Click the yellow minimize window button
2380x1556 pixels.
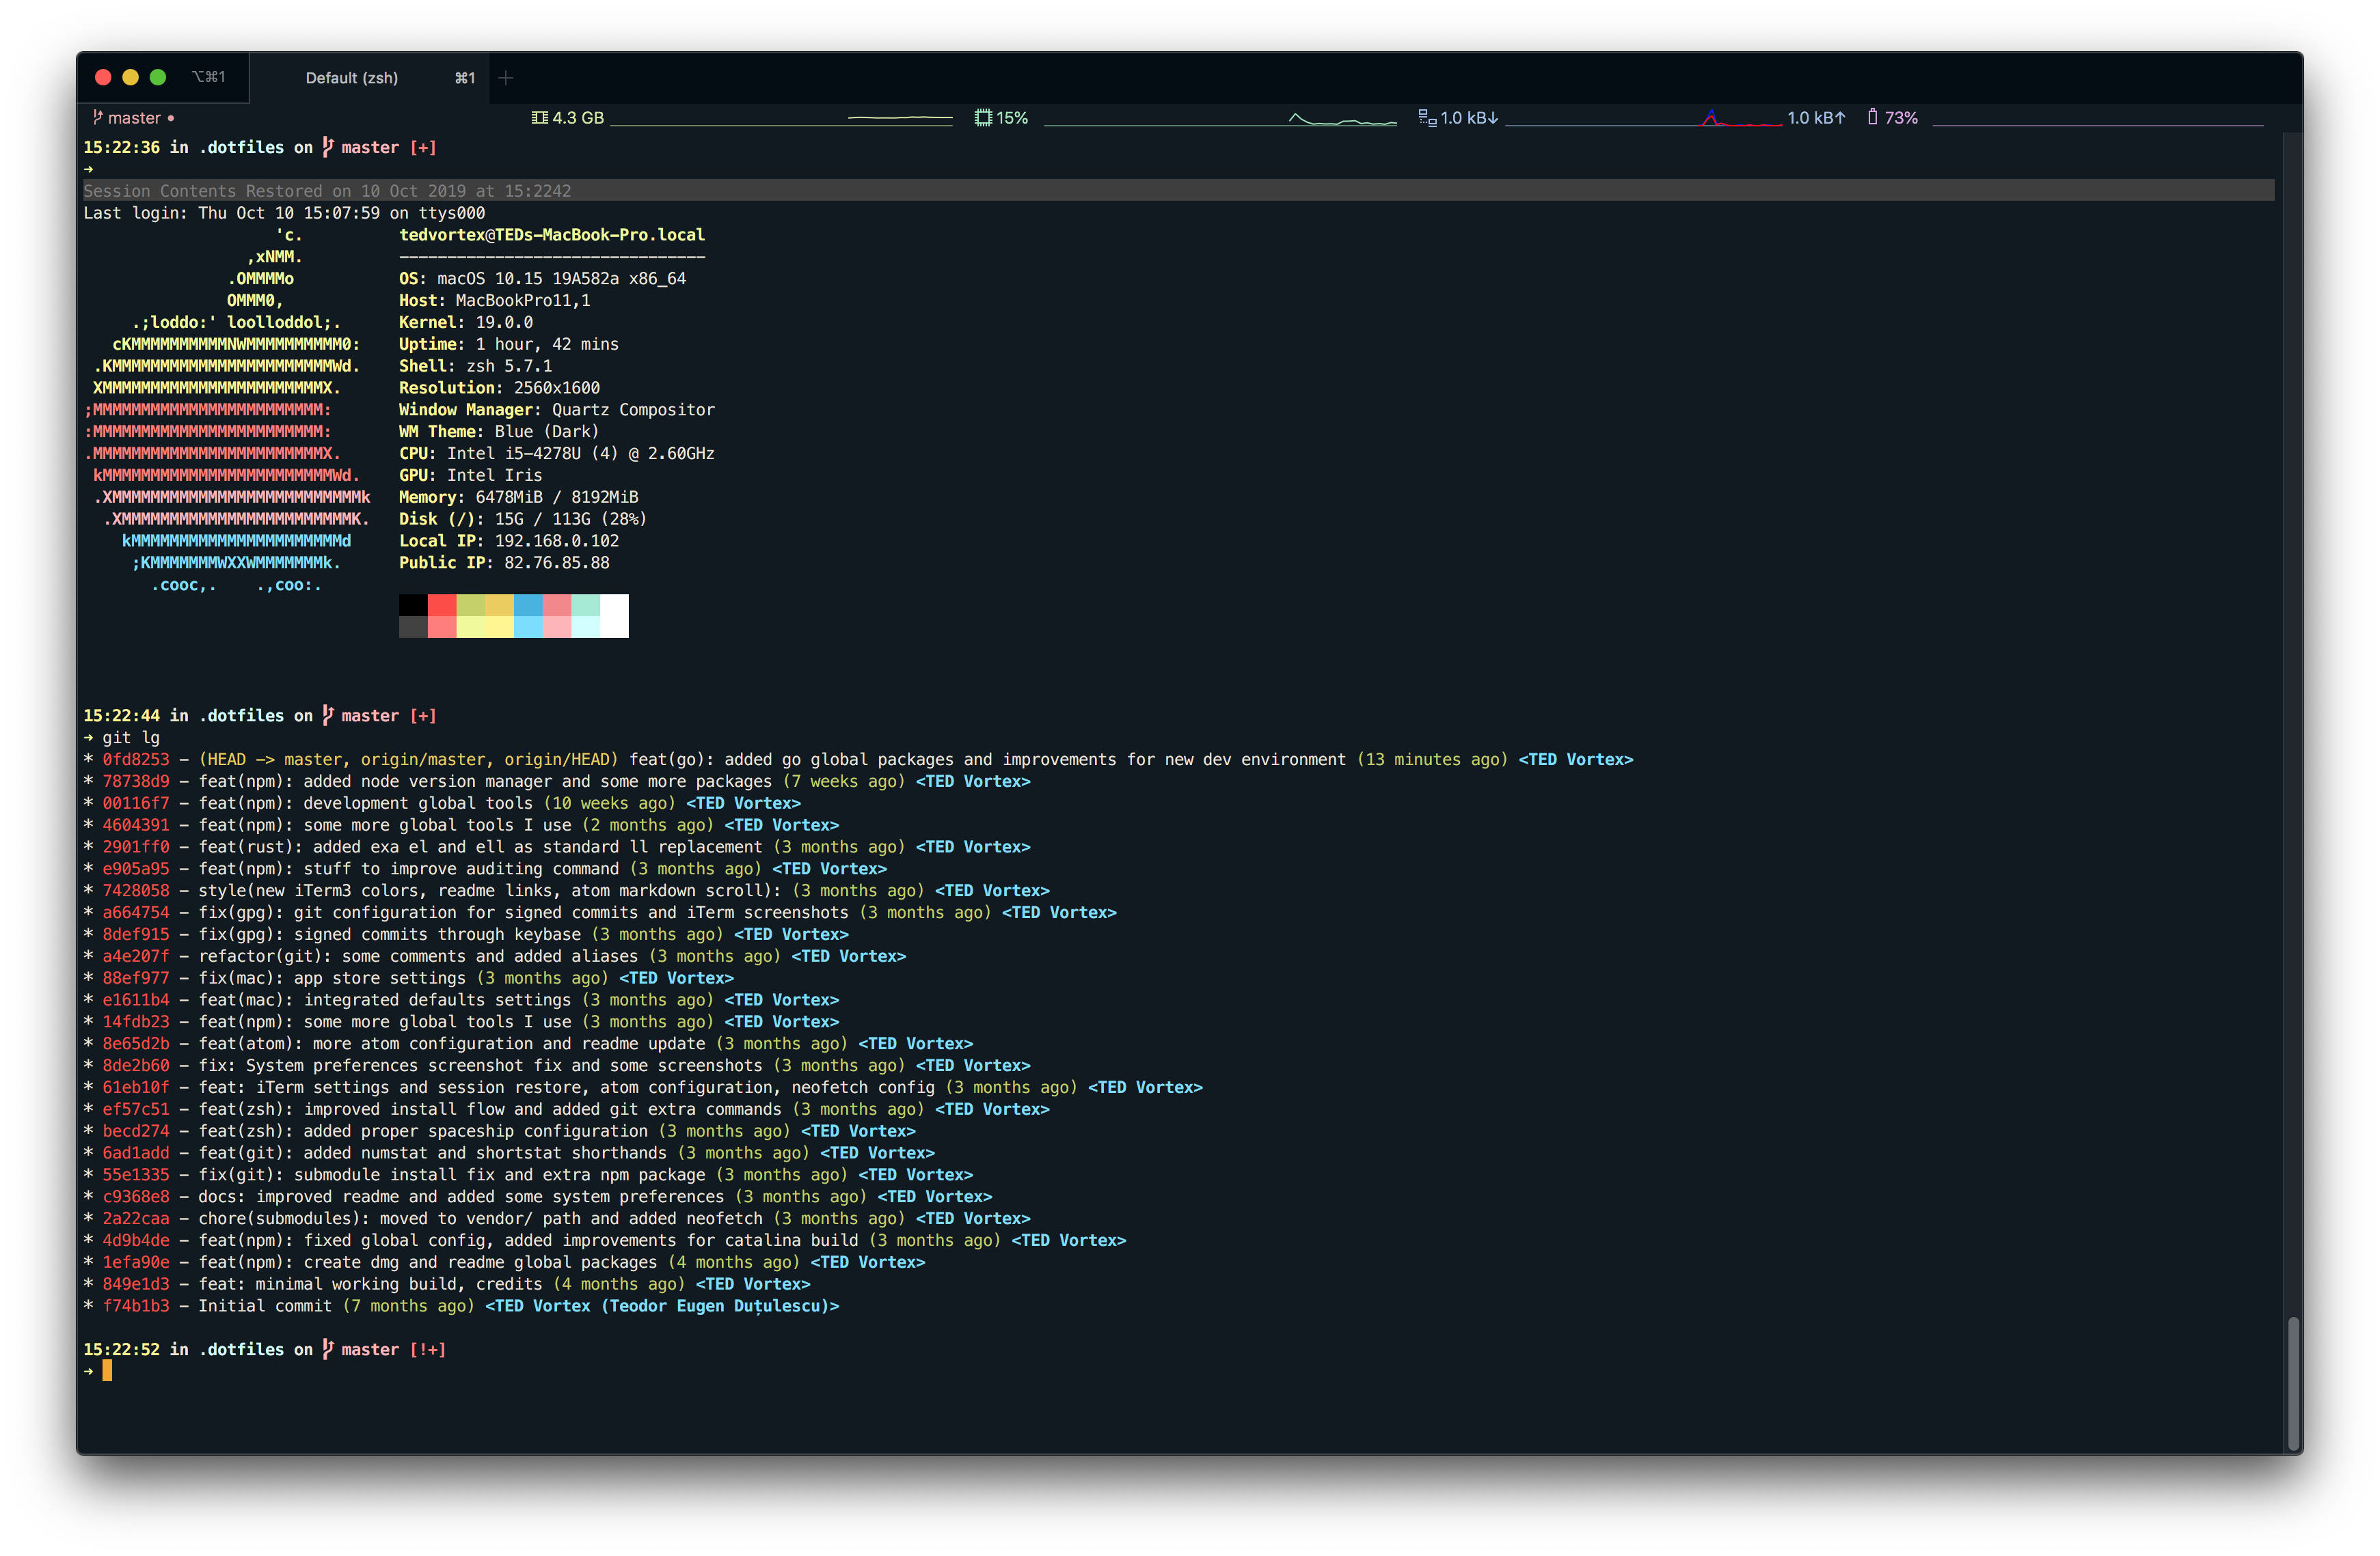click(x=130, y=77)
